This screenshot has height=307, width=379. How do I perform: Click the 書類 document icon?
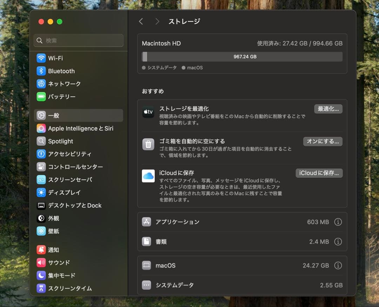coord(146,241)
